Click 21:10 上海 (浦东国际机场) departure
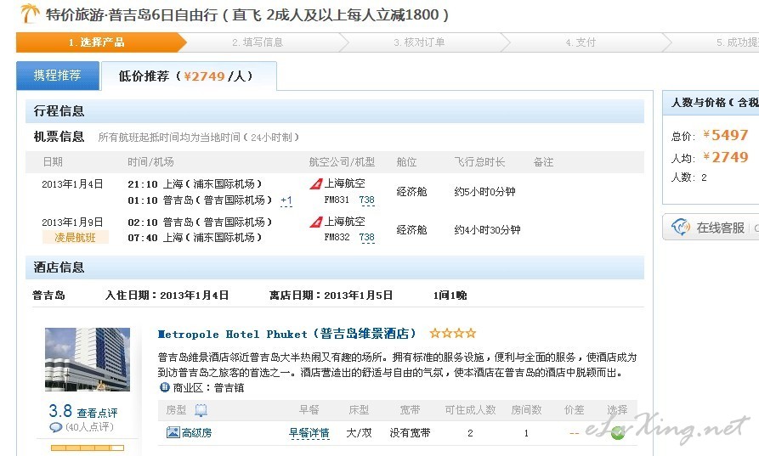 click(195, 184)
